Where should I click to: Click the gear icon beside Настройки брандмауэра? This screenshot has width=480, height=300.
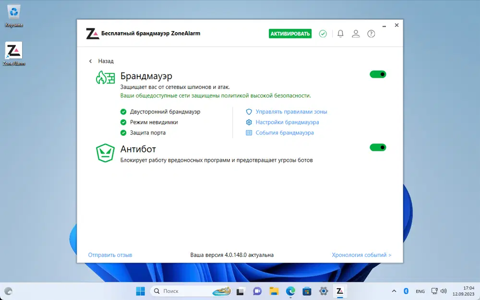pyautogui.click(x=249, y=122)
